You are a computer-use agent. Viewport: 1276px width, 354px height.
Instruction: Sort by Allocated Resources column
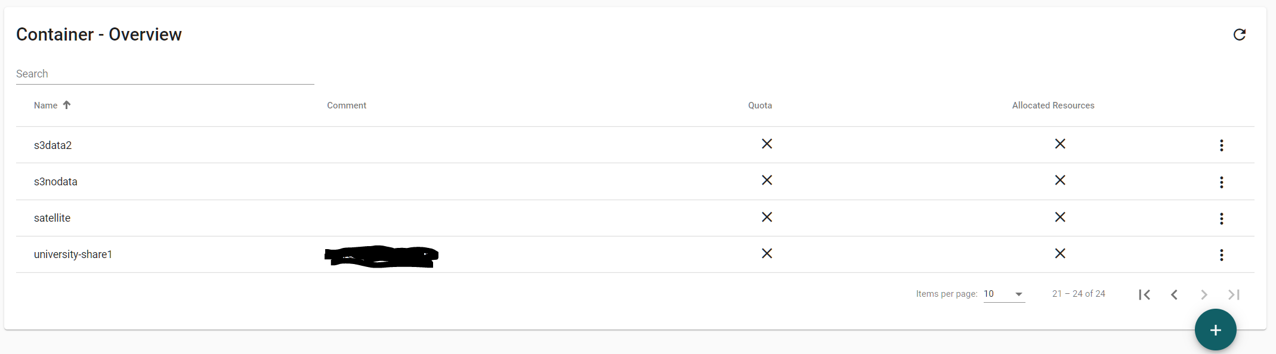click(x=1053, y=105)
